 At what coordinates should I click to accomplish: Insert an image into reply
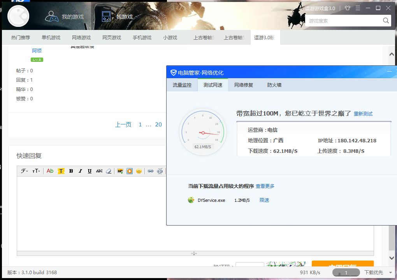(120, 171)
